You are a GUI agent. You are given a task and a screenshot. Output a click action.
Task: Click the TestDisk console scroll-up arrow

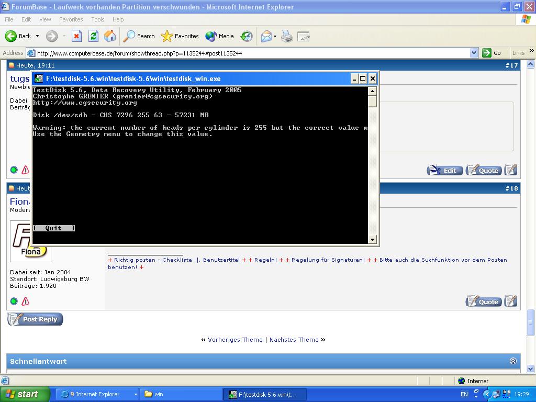click(372, 91)
